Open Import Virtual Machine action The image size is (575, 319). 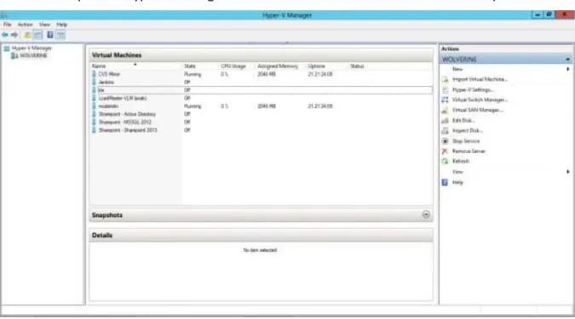480,79
